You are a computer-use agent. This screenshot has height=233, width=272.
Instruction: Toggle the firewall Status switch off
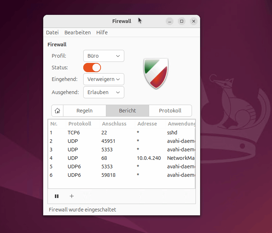(92, 68)
